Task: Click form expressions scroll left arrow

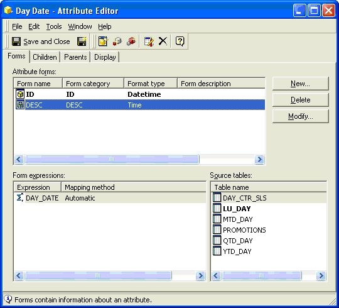Action: coord(19,275)
